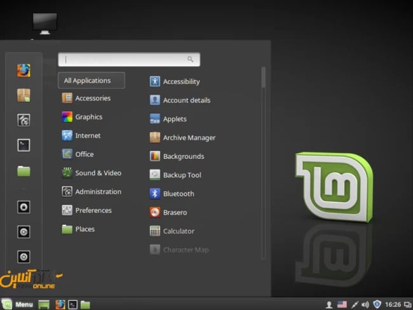Viewport: 413px width, 310px height.
Task: Open the Sound & Video category
Action: tap(91, 173)
